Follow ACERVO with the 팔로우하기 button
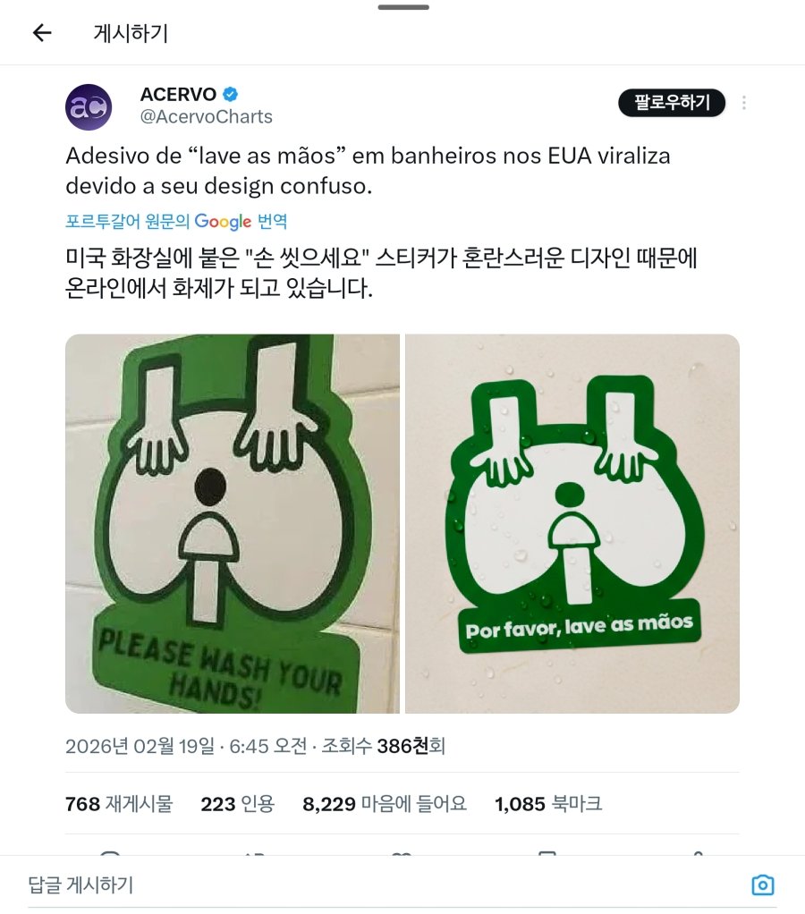Image resolution: width=805 pixels, height=914 pixels. pyautogui.click(x=672, y=103)
